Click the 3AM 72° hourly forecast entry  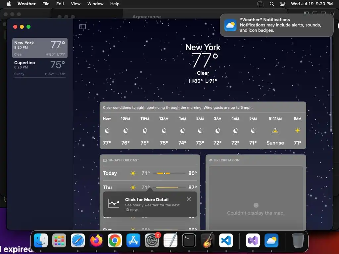tap(218, 130)
